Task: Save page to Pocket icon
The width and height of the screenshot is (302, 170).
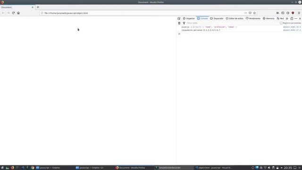Action: [250, 13]
